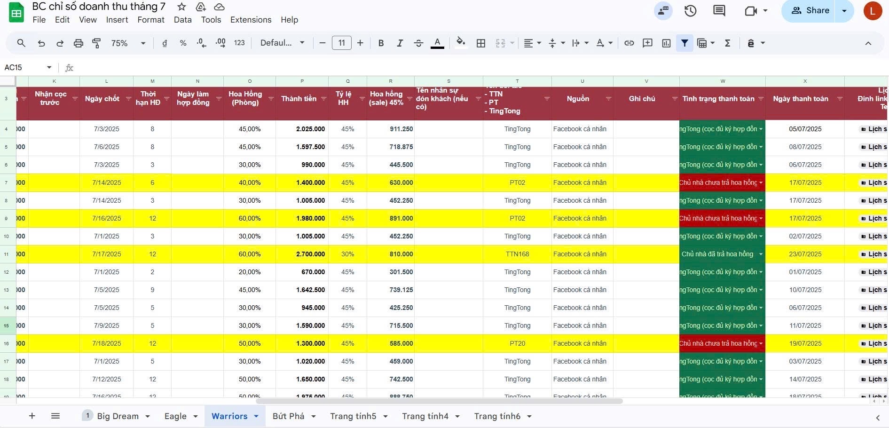Switch to the Bứt Phá sheet tab
The height and width of the screenshot is (428, 889).
288,416
